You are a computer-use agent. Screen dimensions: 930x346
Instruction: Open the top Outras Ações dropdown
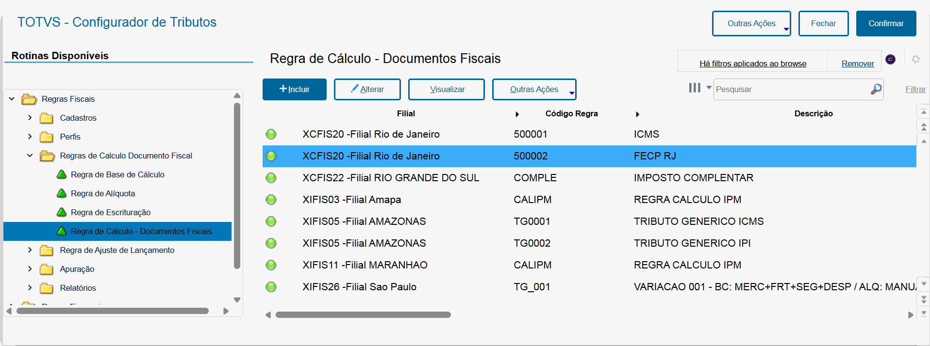pos(751,24)
